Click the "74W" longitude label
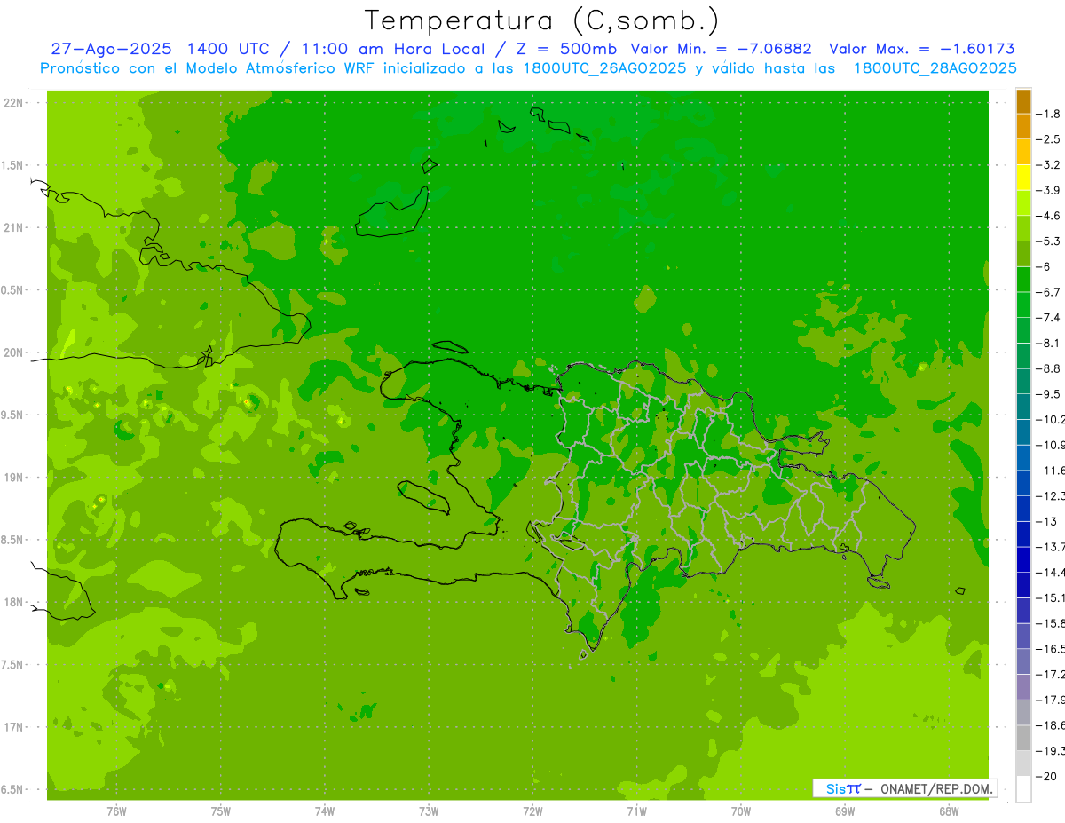This screenshot has width=1065, height=823. [x=325, y=811]
